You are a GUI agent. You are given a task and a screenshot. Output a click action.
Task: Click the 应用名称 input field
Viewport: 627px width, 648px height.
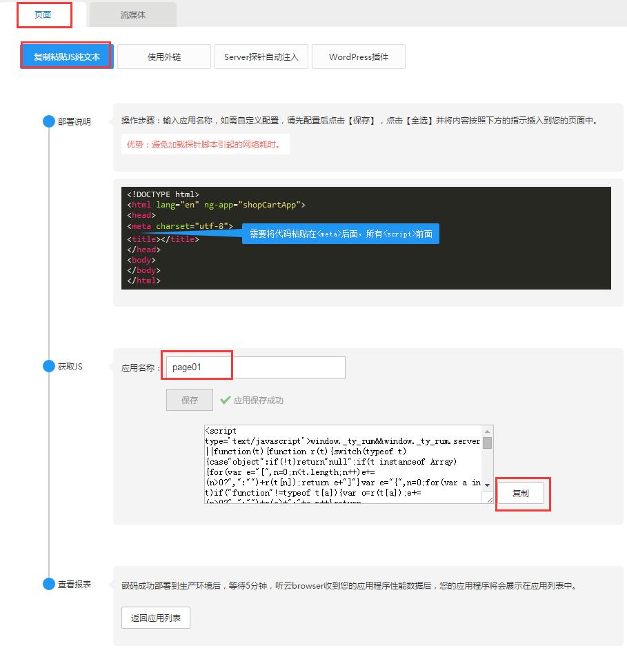(256, 367)
